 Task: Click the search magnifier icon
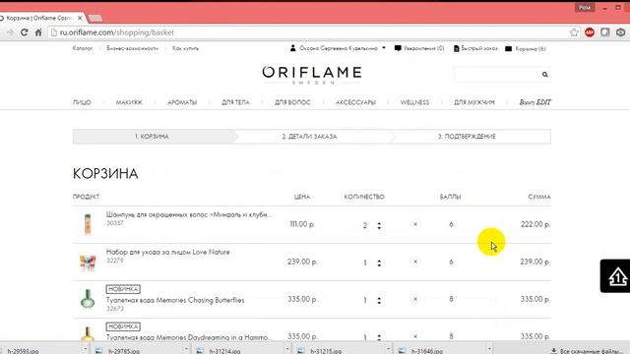(544, 75)
